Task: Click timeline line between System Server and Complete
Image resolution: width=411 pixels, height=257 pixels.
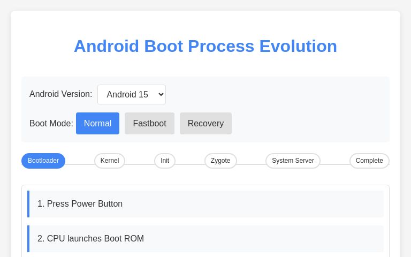Action: click(x=335, y=164)
